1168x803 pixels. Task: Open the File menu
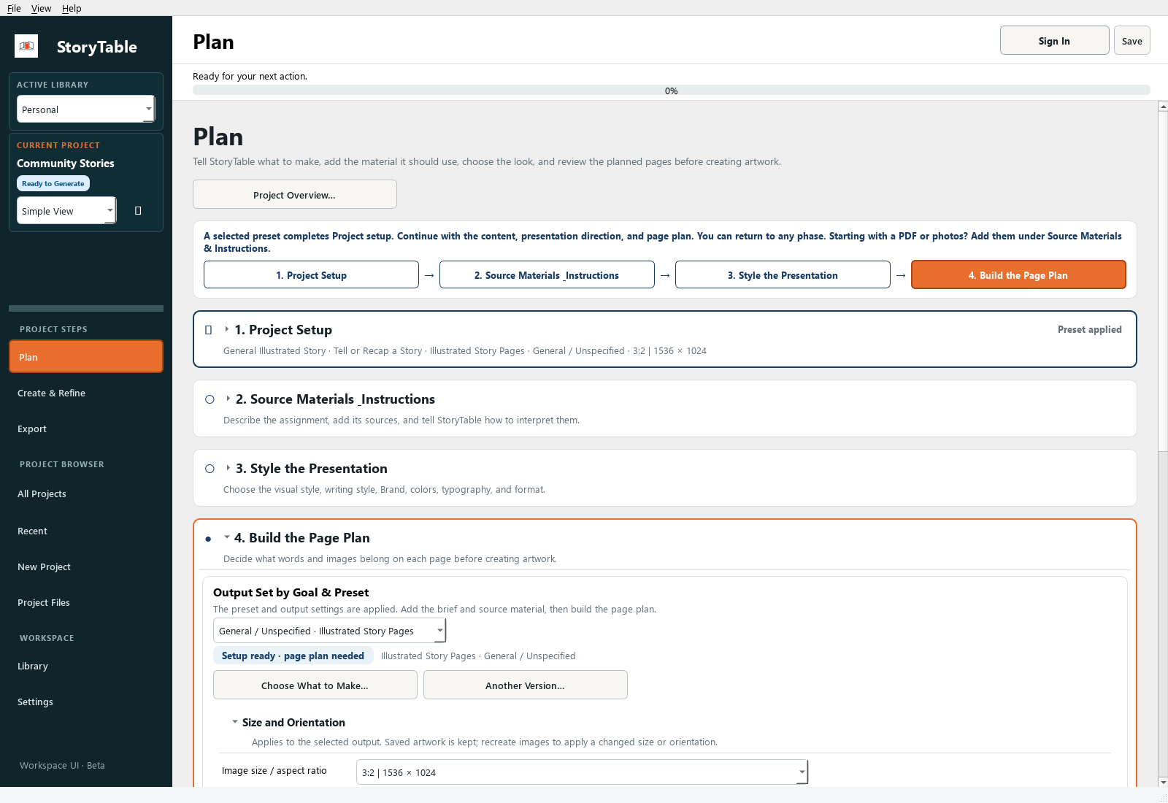[x=14, y=8]
